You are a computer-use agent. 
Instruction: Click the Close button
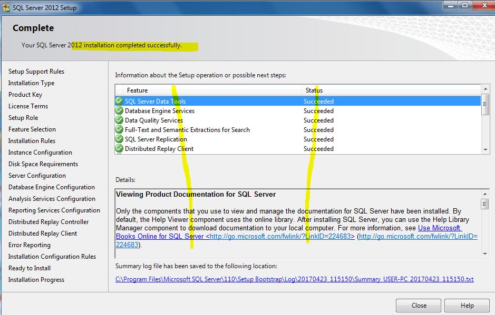coord(419,306)
